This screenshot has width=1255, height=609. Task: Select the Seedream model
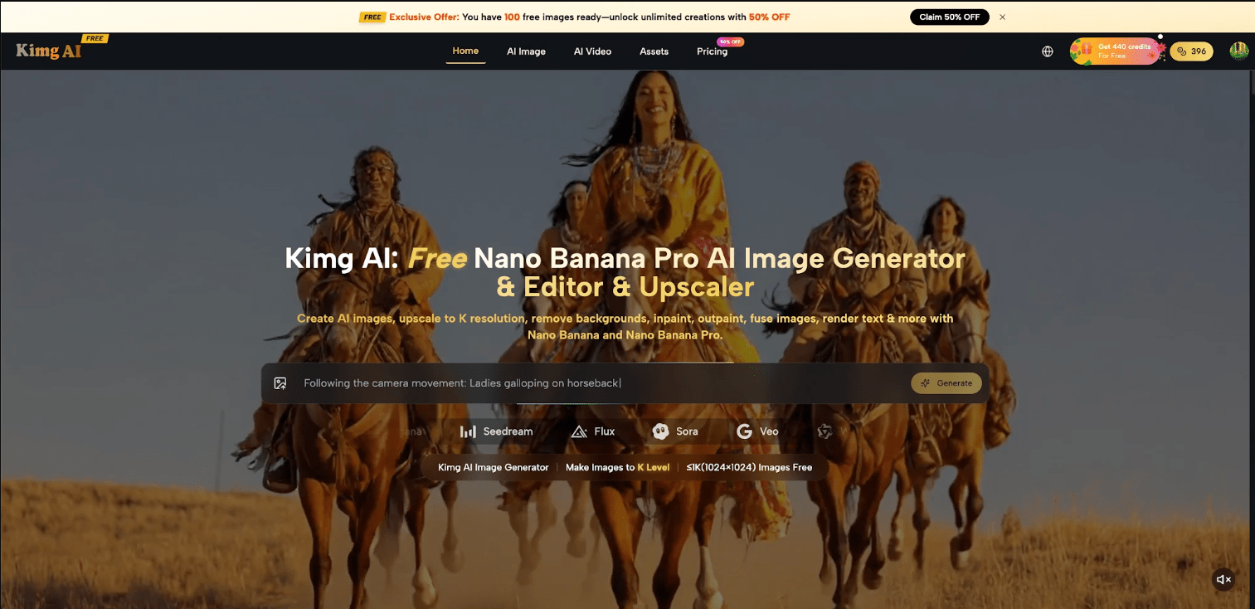coord(496,431)
